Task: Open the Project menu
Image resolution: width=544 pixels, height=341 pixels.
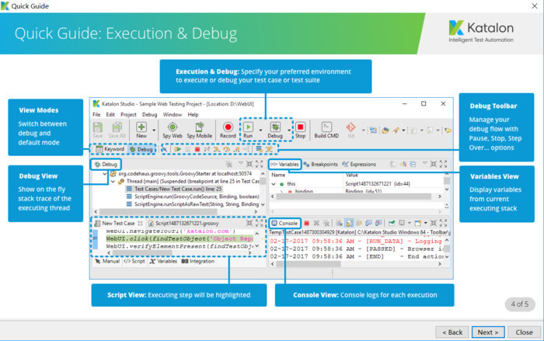Action: click(128, 114)
